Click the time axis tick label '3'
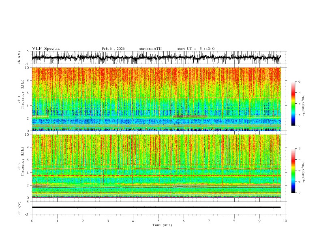 tap(108, 221)
